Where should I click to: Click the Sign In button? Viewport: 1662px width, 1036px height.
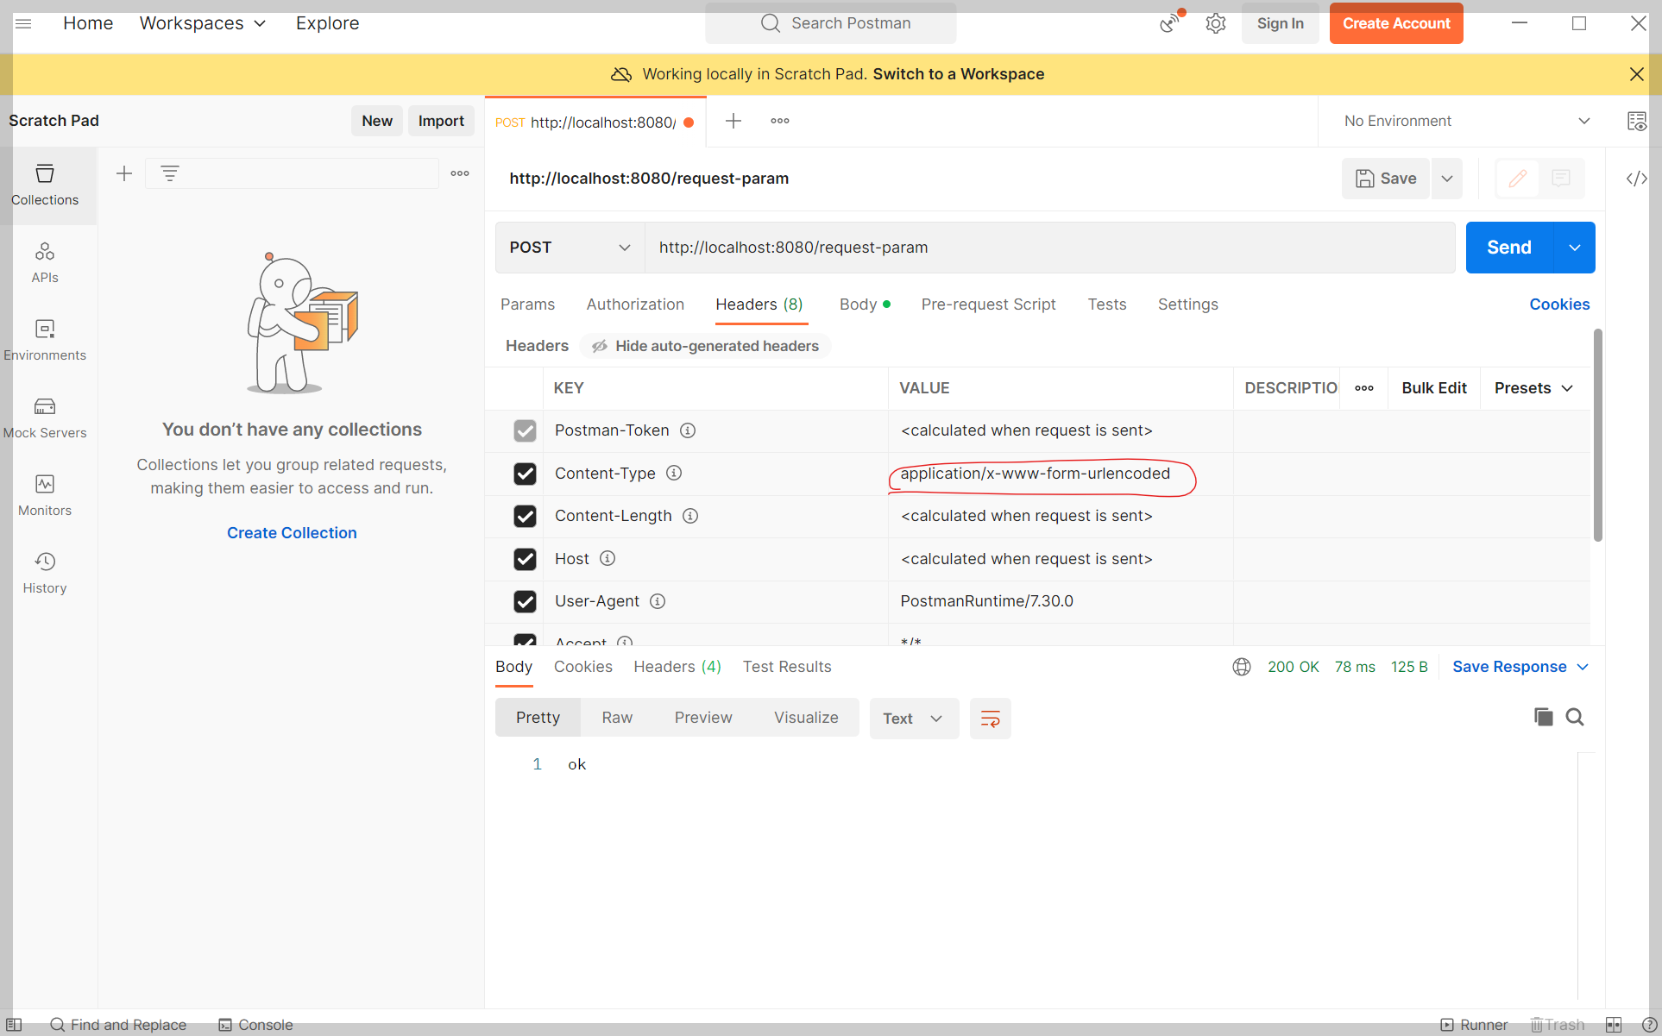[x=1280, y=23]
